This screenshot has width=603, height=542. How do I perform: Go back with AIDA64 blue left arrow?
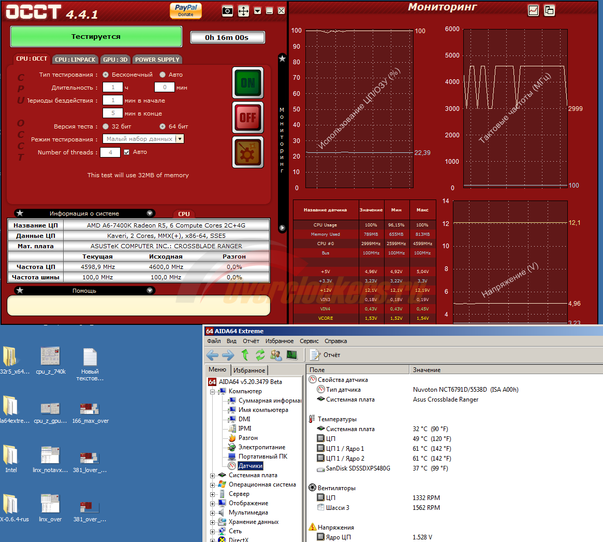click(212, 355)
